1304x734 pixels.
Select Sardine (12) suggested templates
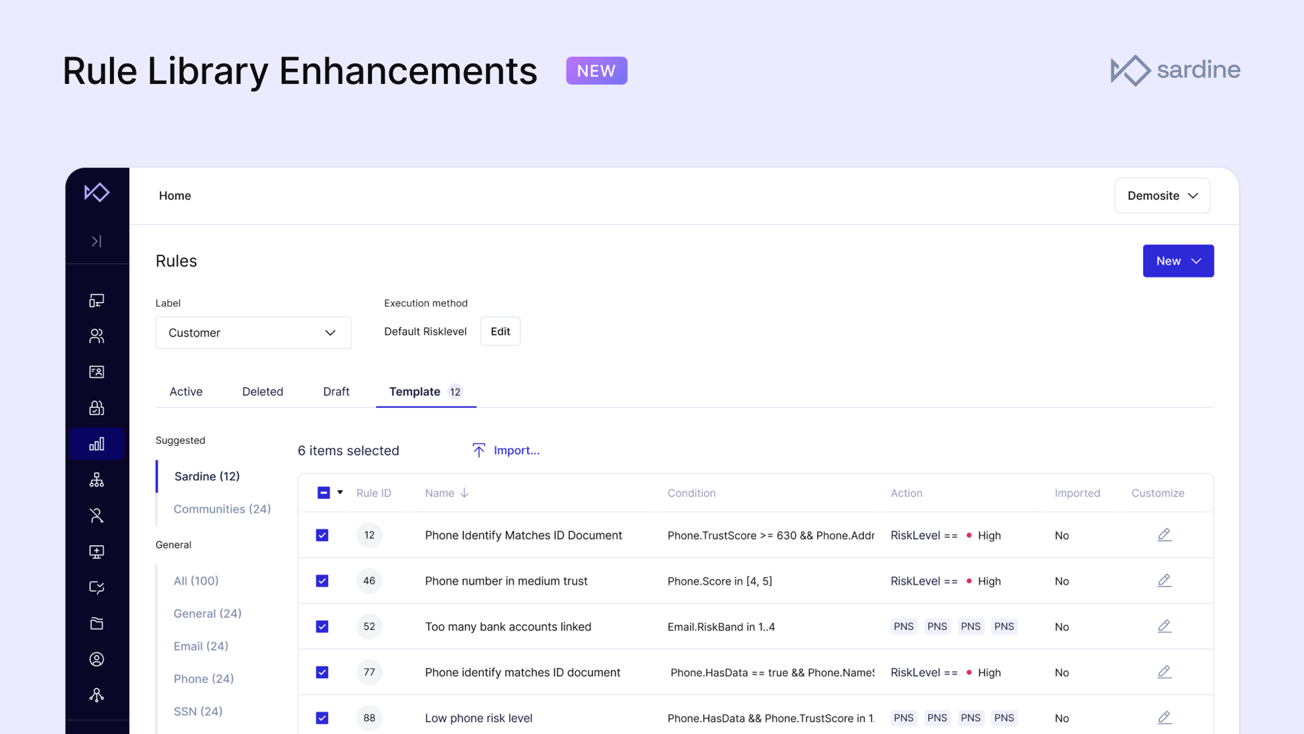tap(207, 476)
